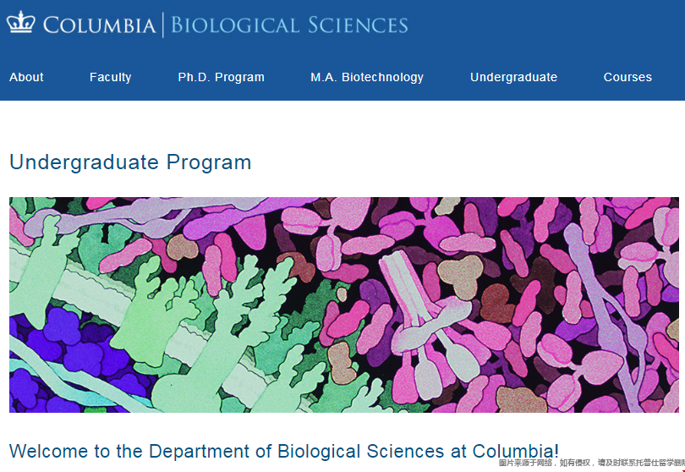Click the Undergraduate Program page heading

[x=130, y=162]
